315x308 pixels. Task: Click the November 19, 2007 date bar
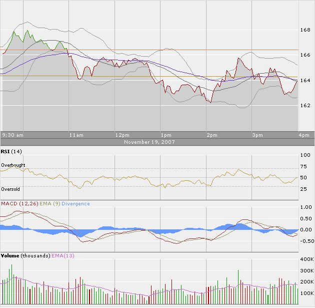(x=150, y=142)
